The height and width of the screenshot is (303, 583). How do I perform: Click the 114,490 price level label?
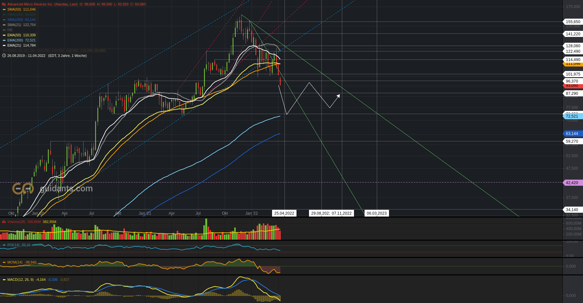[x=573, y=60]
